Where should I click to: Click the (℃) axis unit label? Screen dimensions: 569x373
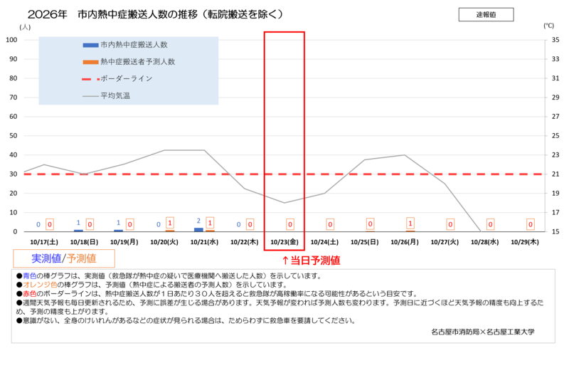(x=548, y=26)
